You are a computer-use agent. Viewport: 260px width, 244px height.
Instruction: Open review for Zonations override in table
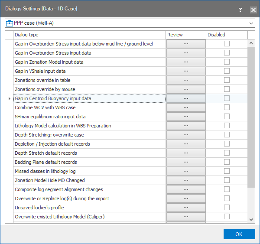click(x=185, y=80)
